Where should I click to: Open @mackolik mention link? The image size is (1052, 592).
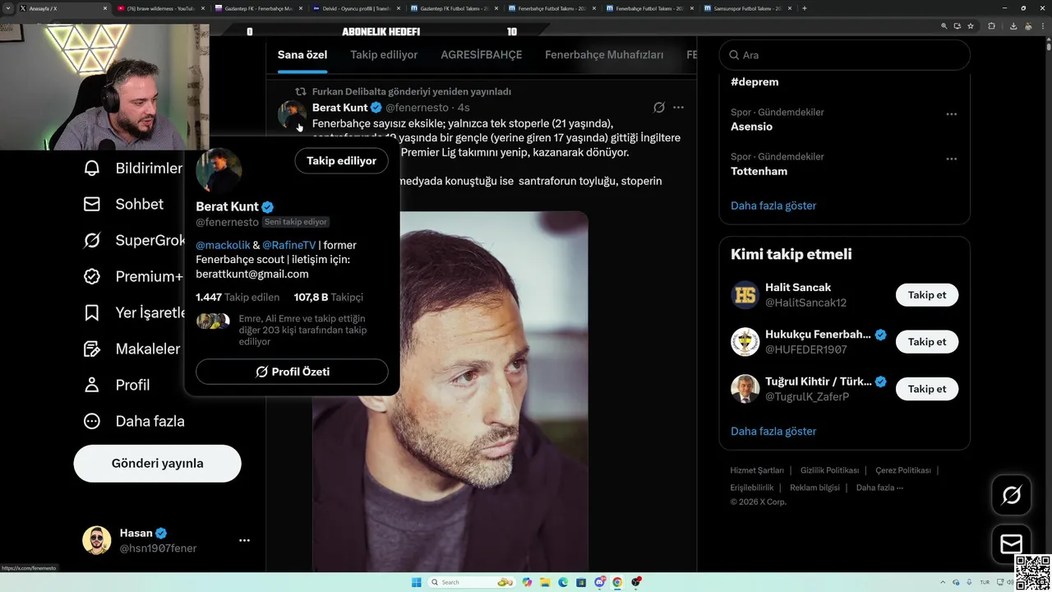223,245
